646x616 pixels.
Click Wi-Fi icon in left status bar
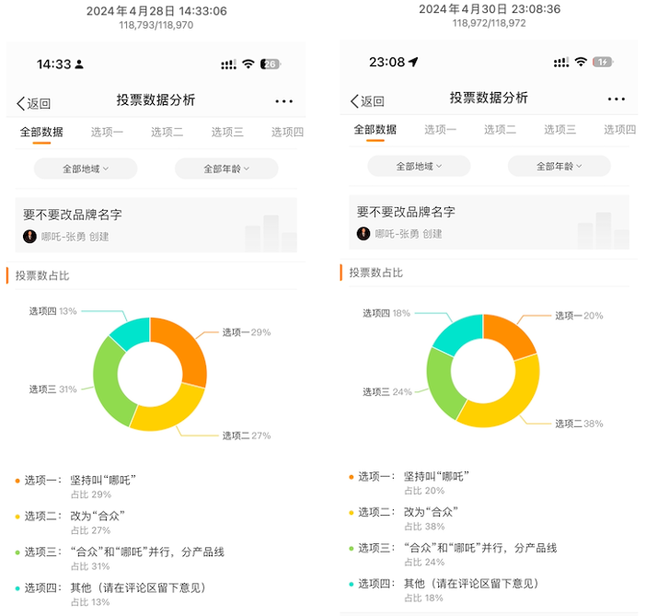coord(248,64)
